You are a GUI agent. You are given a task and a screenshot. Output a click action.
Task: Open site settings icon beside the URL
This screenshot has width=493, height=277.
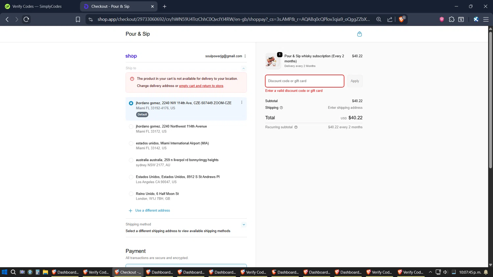pyautogui.click(x=91, y=19)
